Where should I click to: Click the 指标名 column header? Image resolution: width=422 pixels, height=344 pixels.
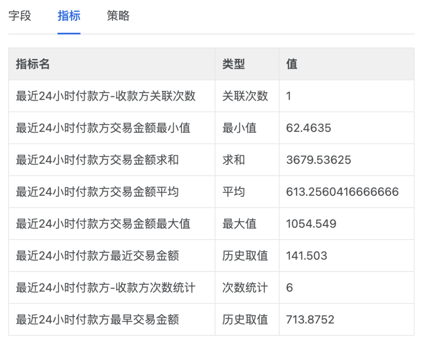coord(33,64)
